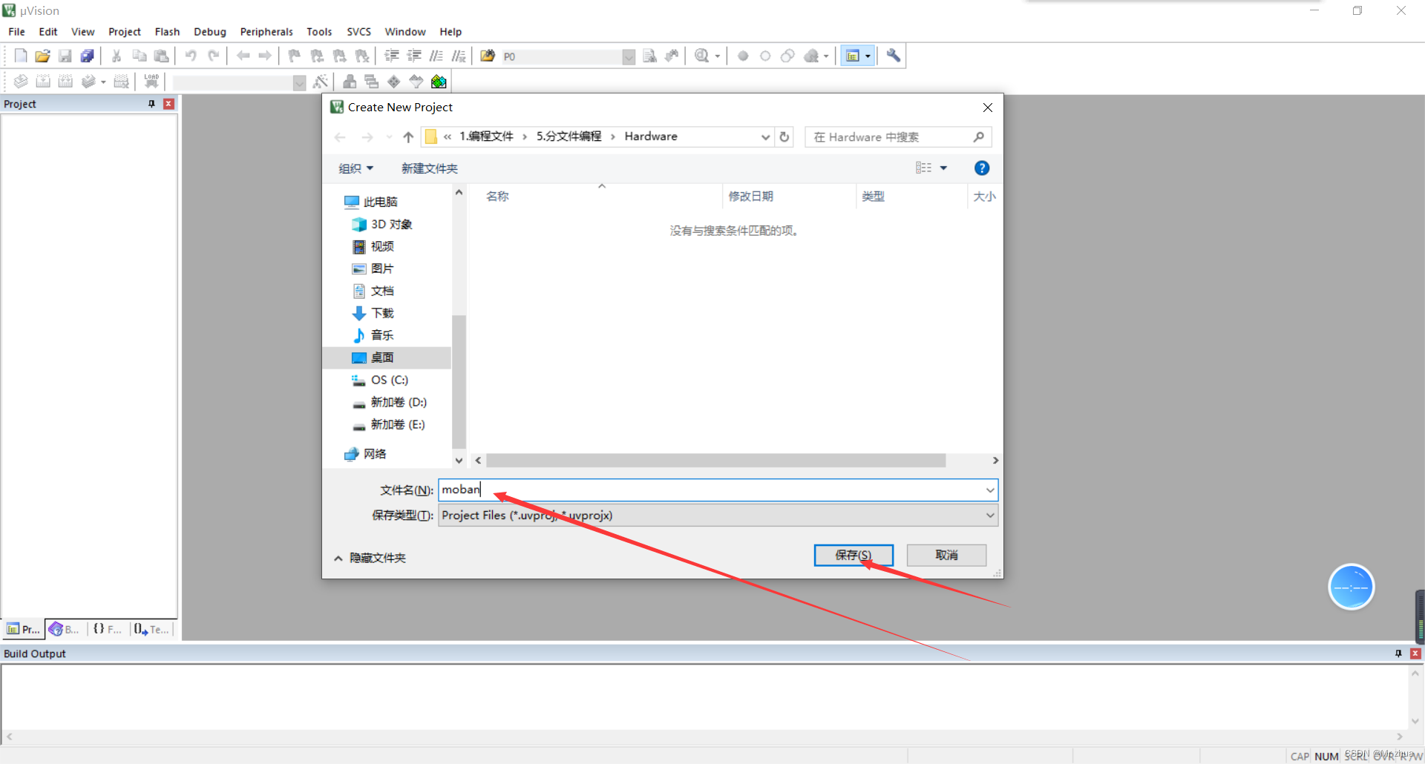Click Options for Target magic wand icon
The width and height of the screenshot is (1425, 764).
coord(321,82)
